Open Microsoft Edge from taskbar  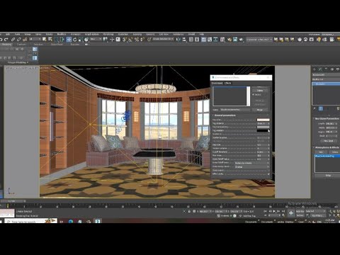71,221
